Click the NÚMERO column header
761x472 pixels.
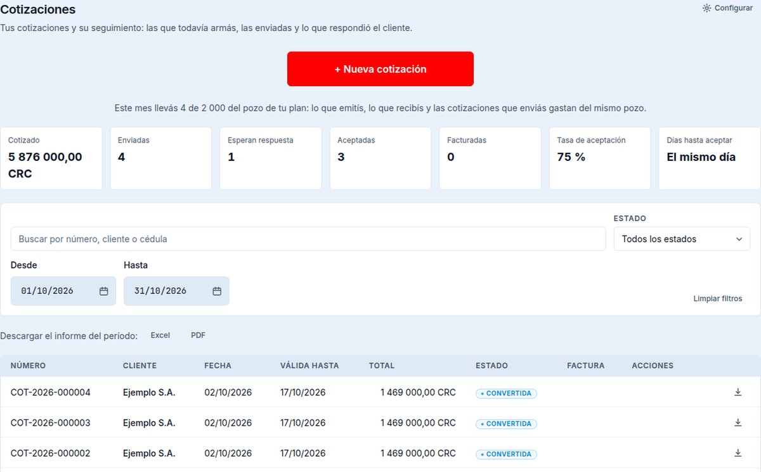pos(28,366)
